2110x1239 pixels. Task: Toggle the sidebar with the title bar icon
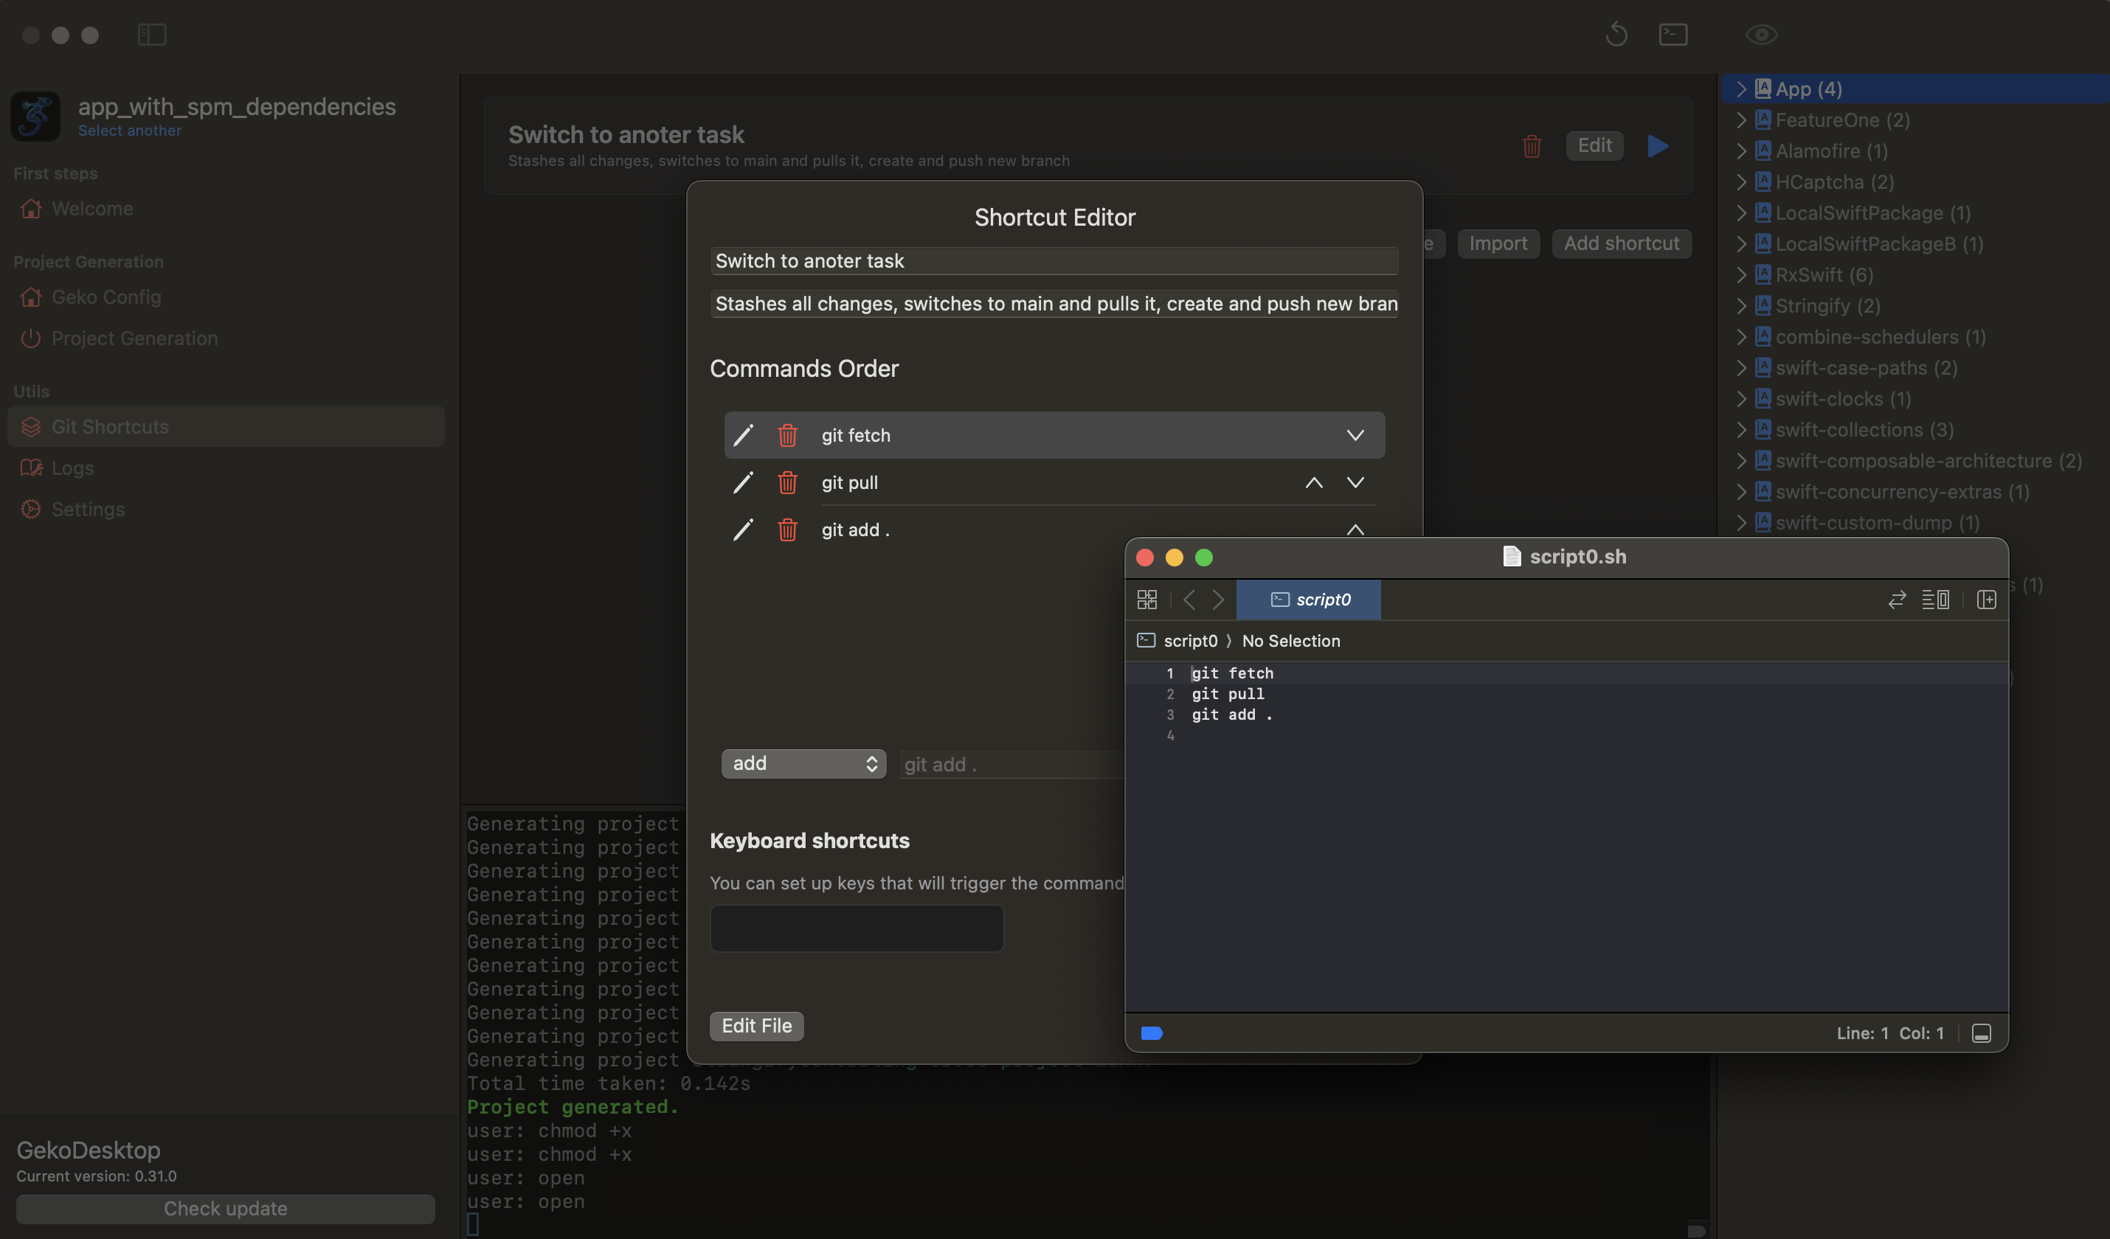point(151,35)
